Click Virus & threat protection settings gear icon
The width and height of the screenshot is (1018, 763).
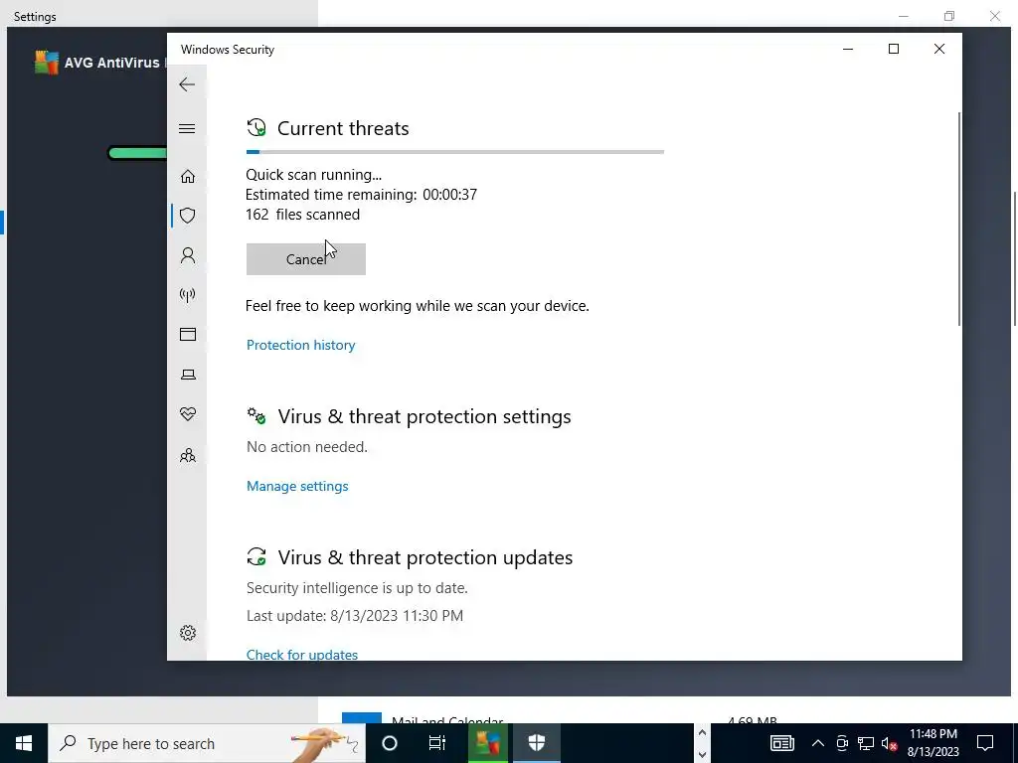256,416
